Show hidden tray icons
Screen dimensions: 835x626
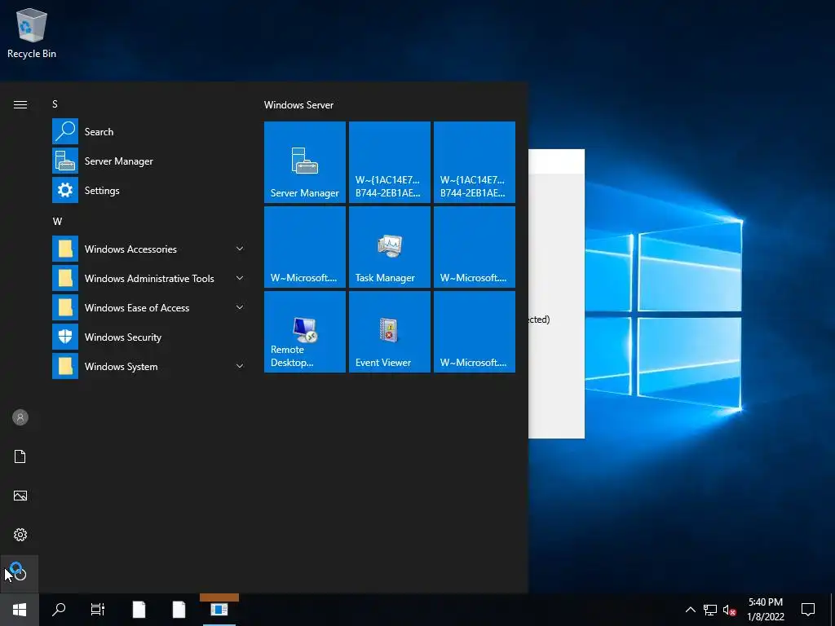click(x=690, y=610)
